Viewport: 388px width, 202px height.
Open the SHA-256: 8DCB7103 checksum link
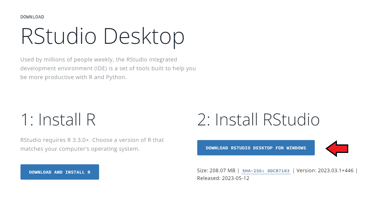coord(266,171)
